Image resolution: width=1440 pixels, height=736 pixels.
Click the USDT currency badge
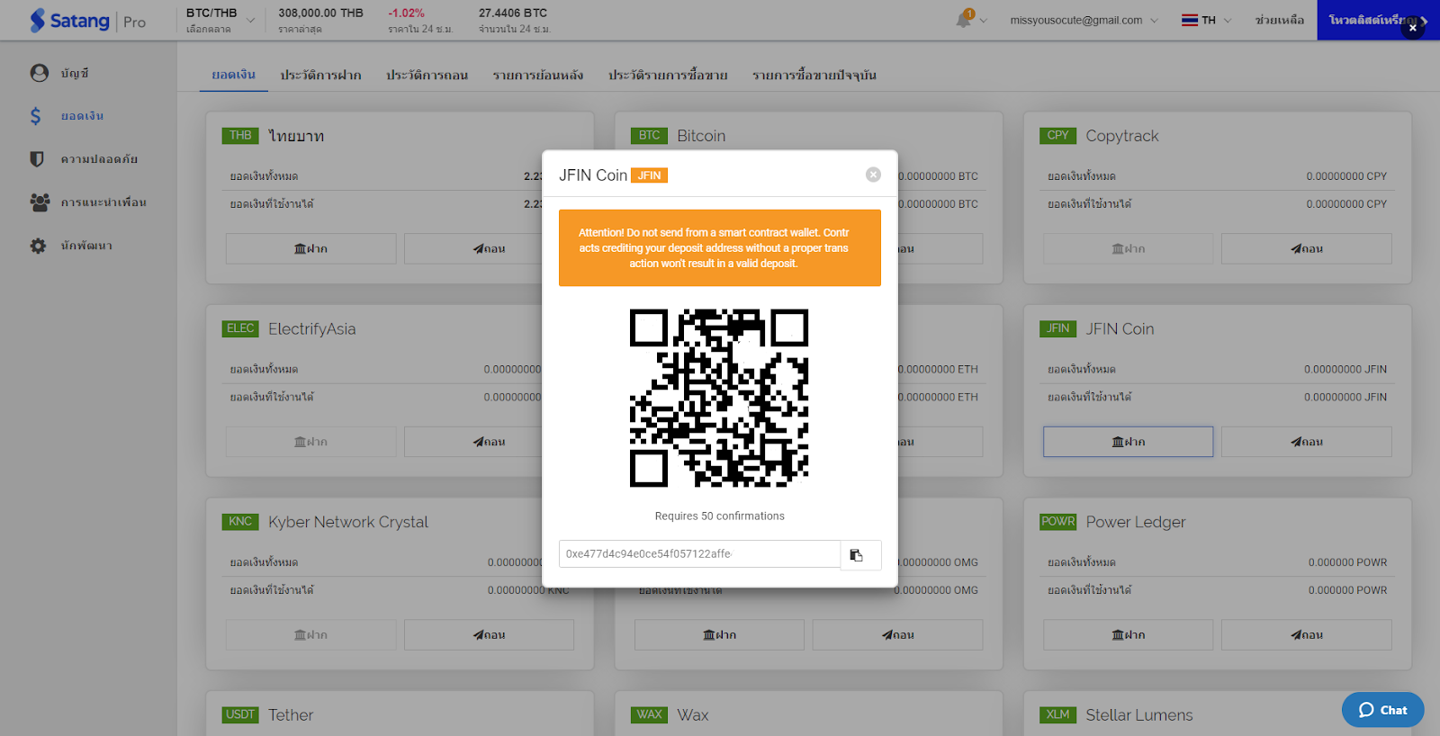[240, 714]
